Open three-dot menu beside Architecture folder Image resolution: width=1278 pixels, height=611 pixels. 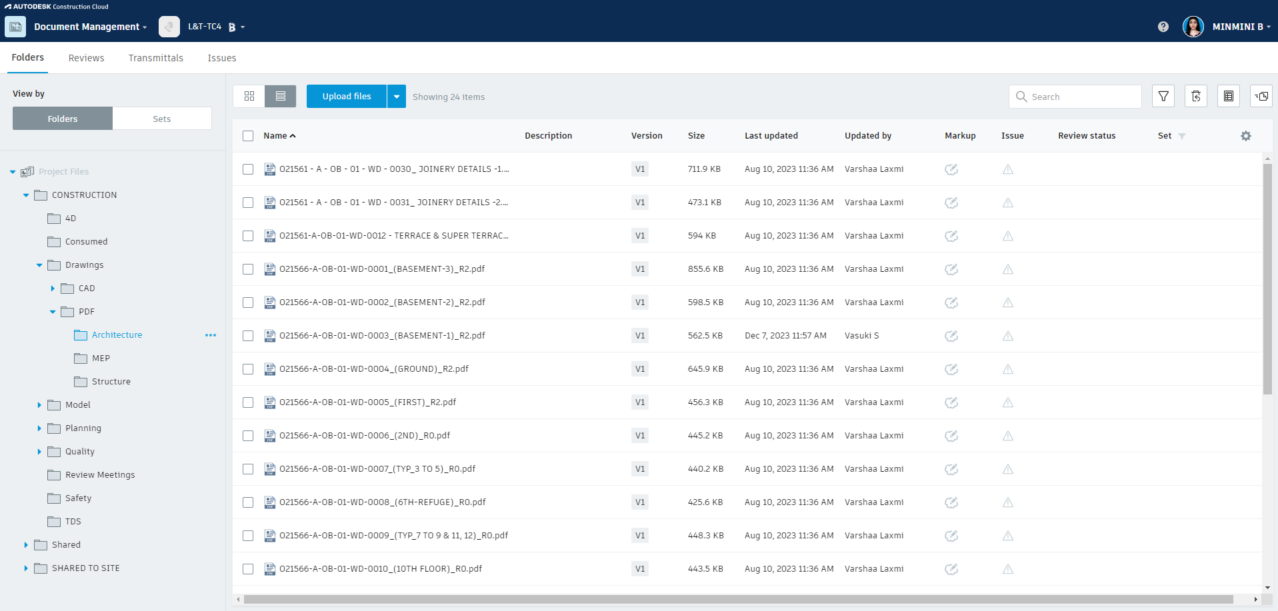coord(211,335)
